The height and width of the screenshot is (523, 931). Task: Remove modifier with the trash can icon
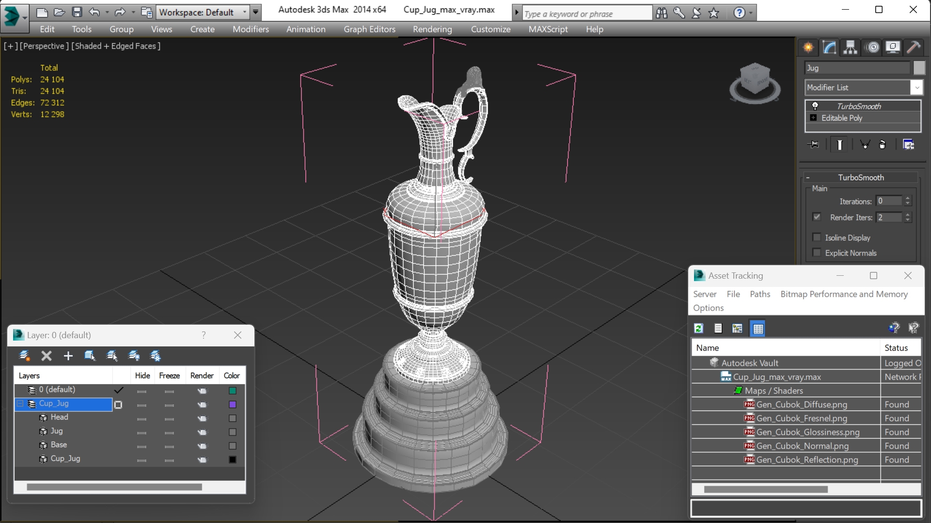883,145
